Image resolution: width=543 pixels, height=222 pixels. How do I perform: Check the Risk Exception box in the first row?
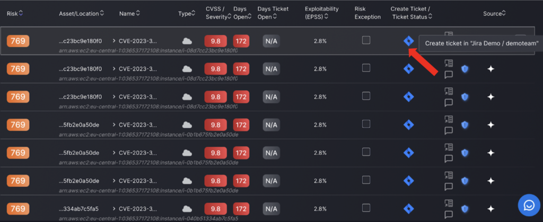point(366,40)
